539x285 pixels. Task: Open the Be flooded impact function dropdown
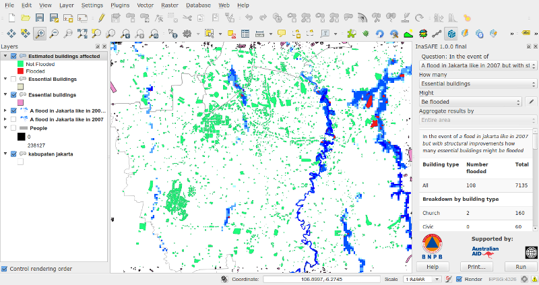(x=470, y=102)
